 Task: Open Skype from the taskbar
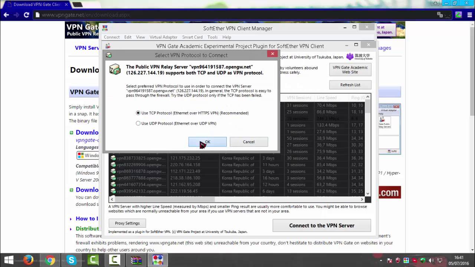[x=72, y=260]
